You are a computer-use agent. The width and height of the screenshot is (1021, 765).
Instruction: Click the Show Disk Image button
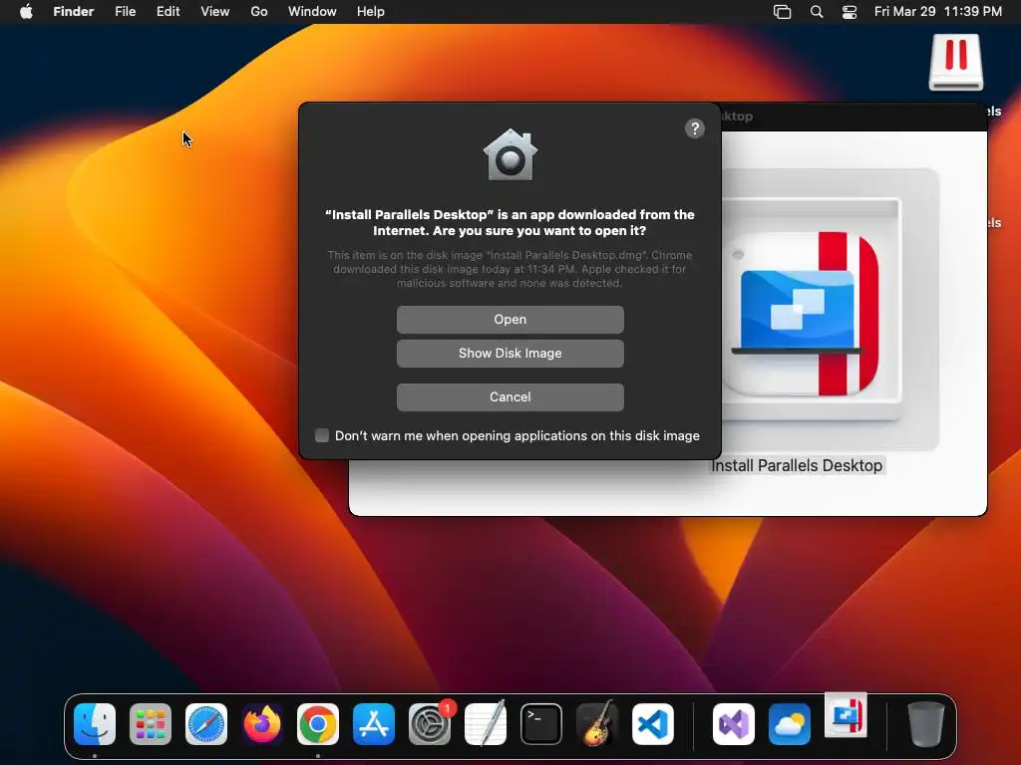510,354
